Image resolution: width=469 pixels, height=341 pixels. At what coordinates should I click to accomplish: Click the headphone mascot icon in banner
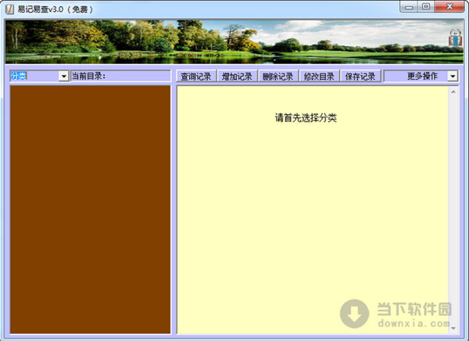(x=455, y=38)
